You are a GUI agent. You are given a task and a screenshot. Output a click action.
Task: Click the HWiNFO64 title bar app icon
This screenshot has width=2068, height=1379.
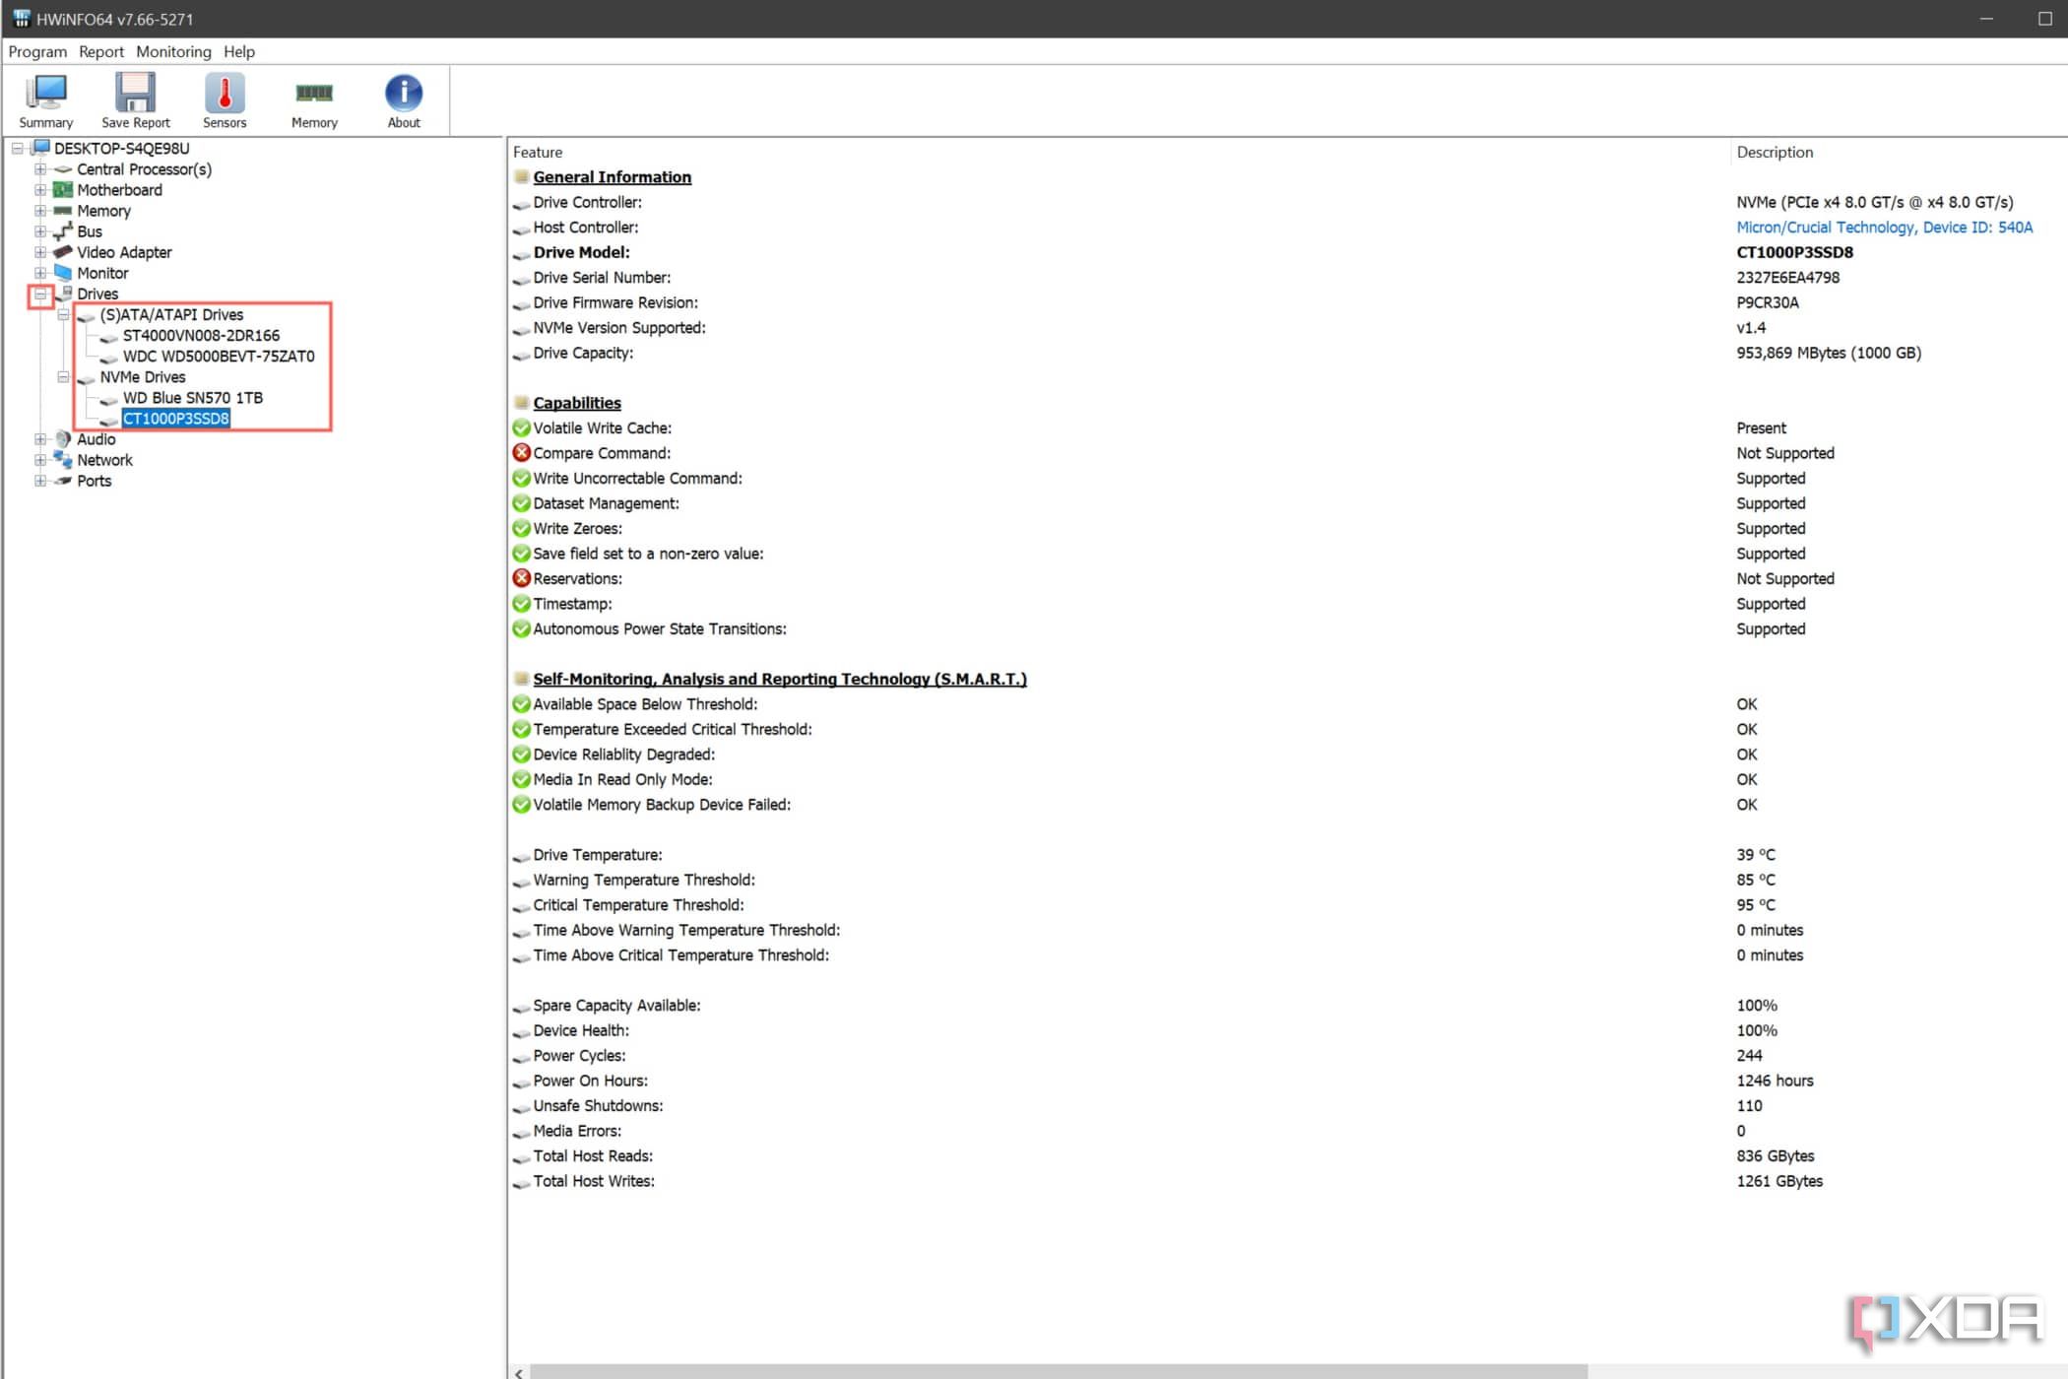point(21,18)
